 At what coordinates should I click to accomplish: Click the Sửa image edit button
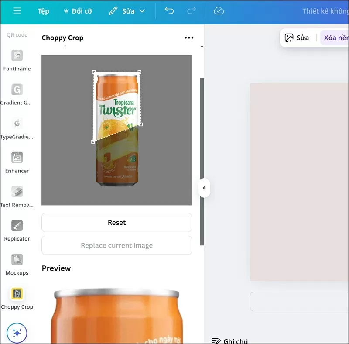pyautogui.click(x=297, y=38)
